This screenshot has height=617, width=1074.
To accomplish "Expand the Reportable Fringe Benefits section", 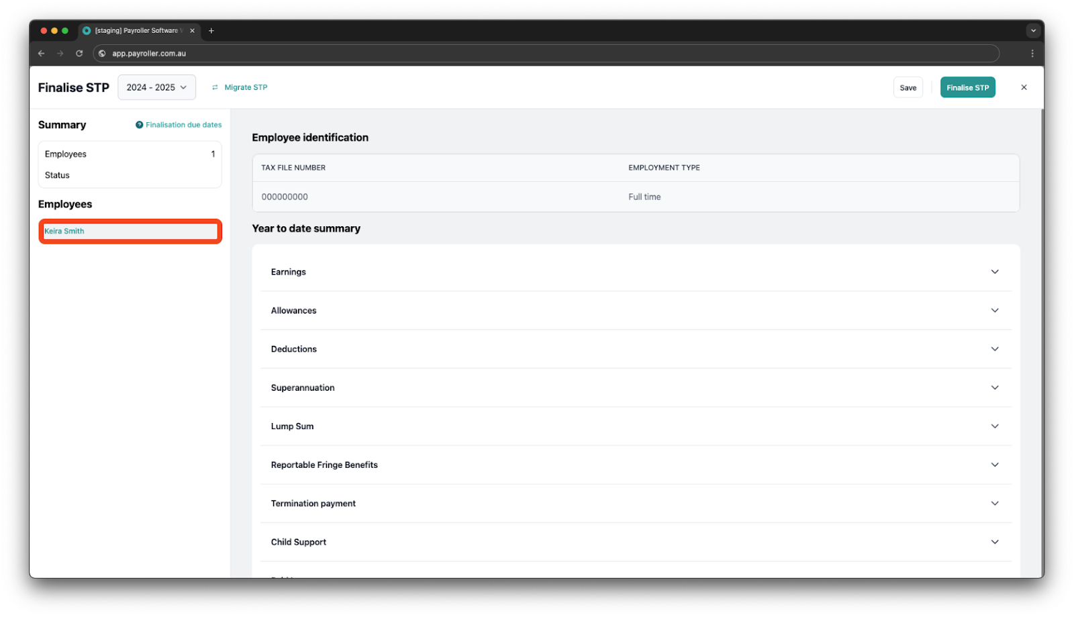I will (994, 465).
